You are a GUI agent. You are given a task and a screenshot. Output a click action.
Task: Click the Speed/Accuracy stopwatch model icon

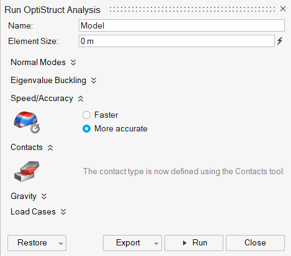pyautogui.click(x=27, y=122)
